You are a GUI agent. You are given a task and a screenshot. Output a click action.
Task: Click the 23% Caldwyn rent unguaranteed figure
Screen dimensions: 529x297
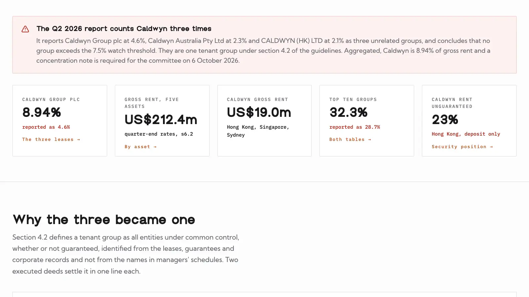pyautogui.click(x=445, y=119)
